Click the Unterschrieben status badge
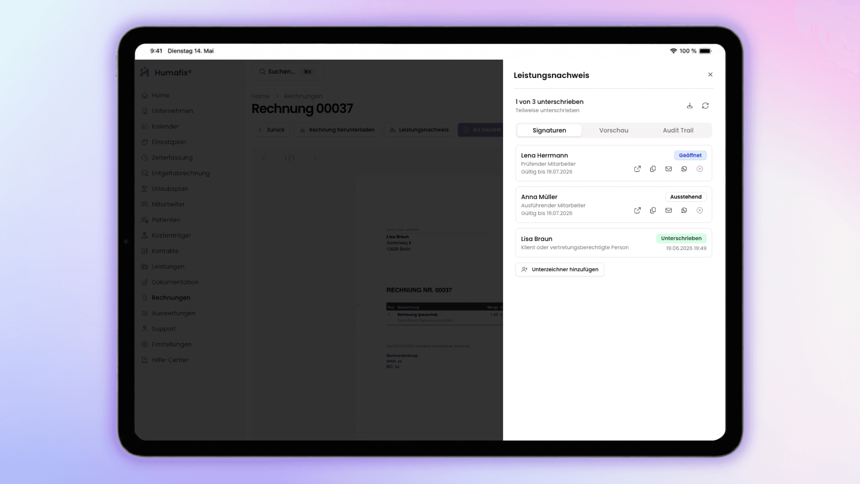 [681, 238]
